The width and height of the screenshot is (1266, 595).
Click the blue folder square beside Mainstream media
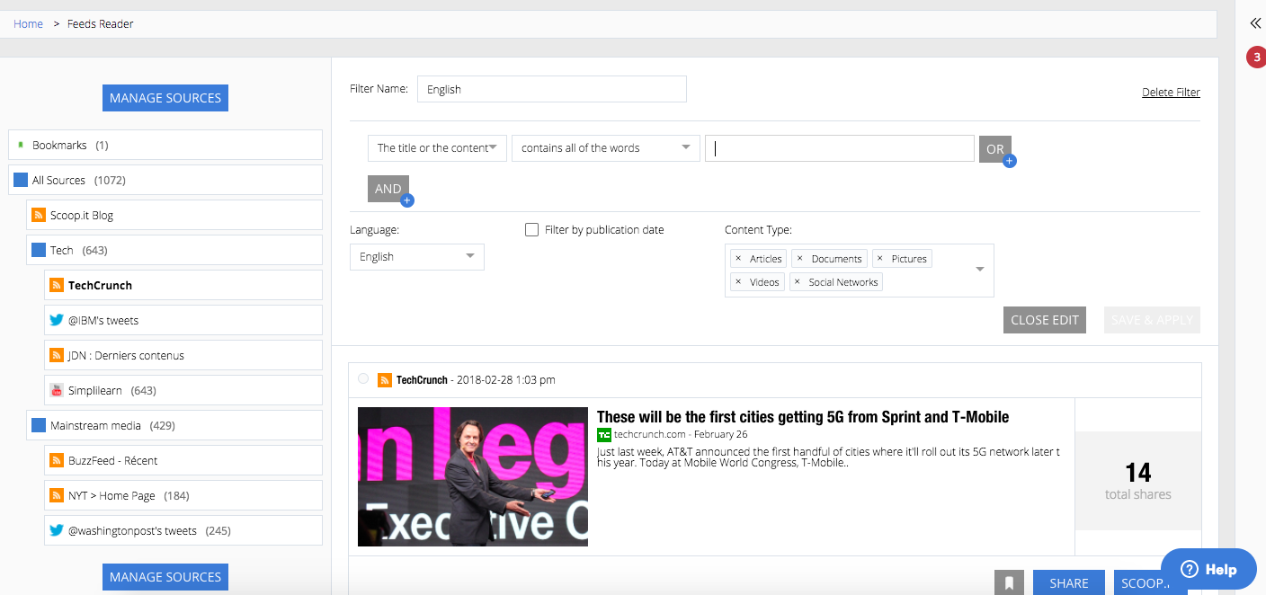39,426
